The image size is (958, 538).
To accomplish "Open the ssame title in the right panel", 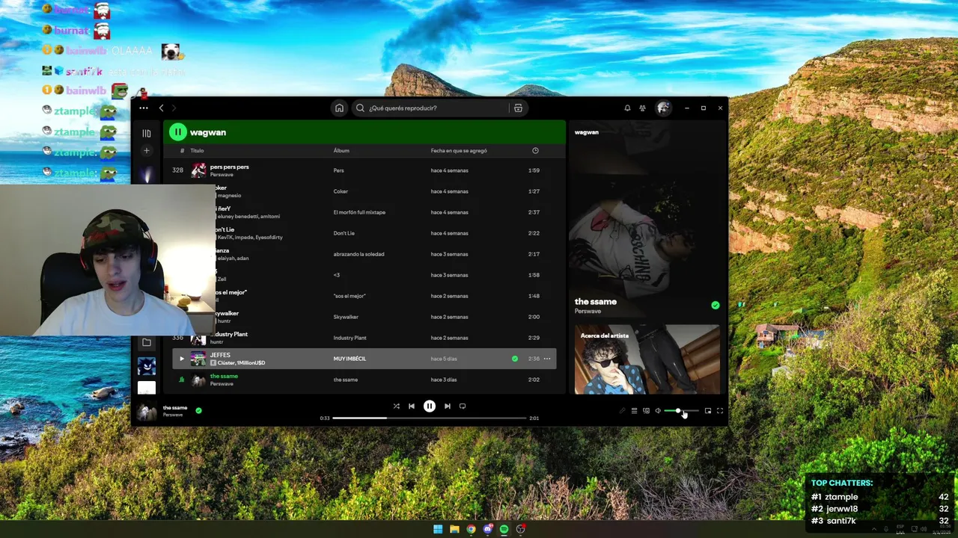I will coord(596,302).
